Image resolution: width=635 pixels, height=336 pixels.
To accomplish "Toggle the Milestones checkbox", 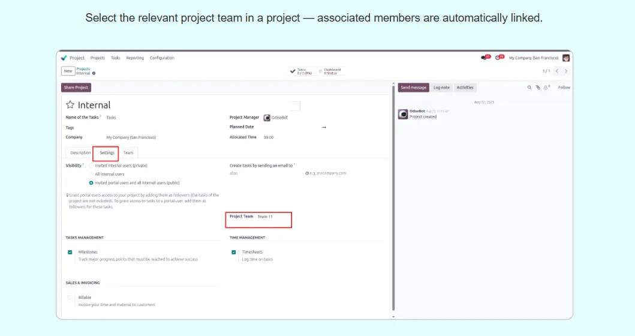I will (70, 253).
